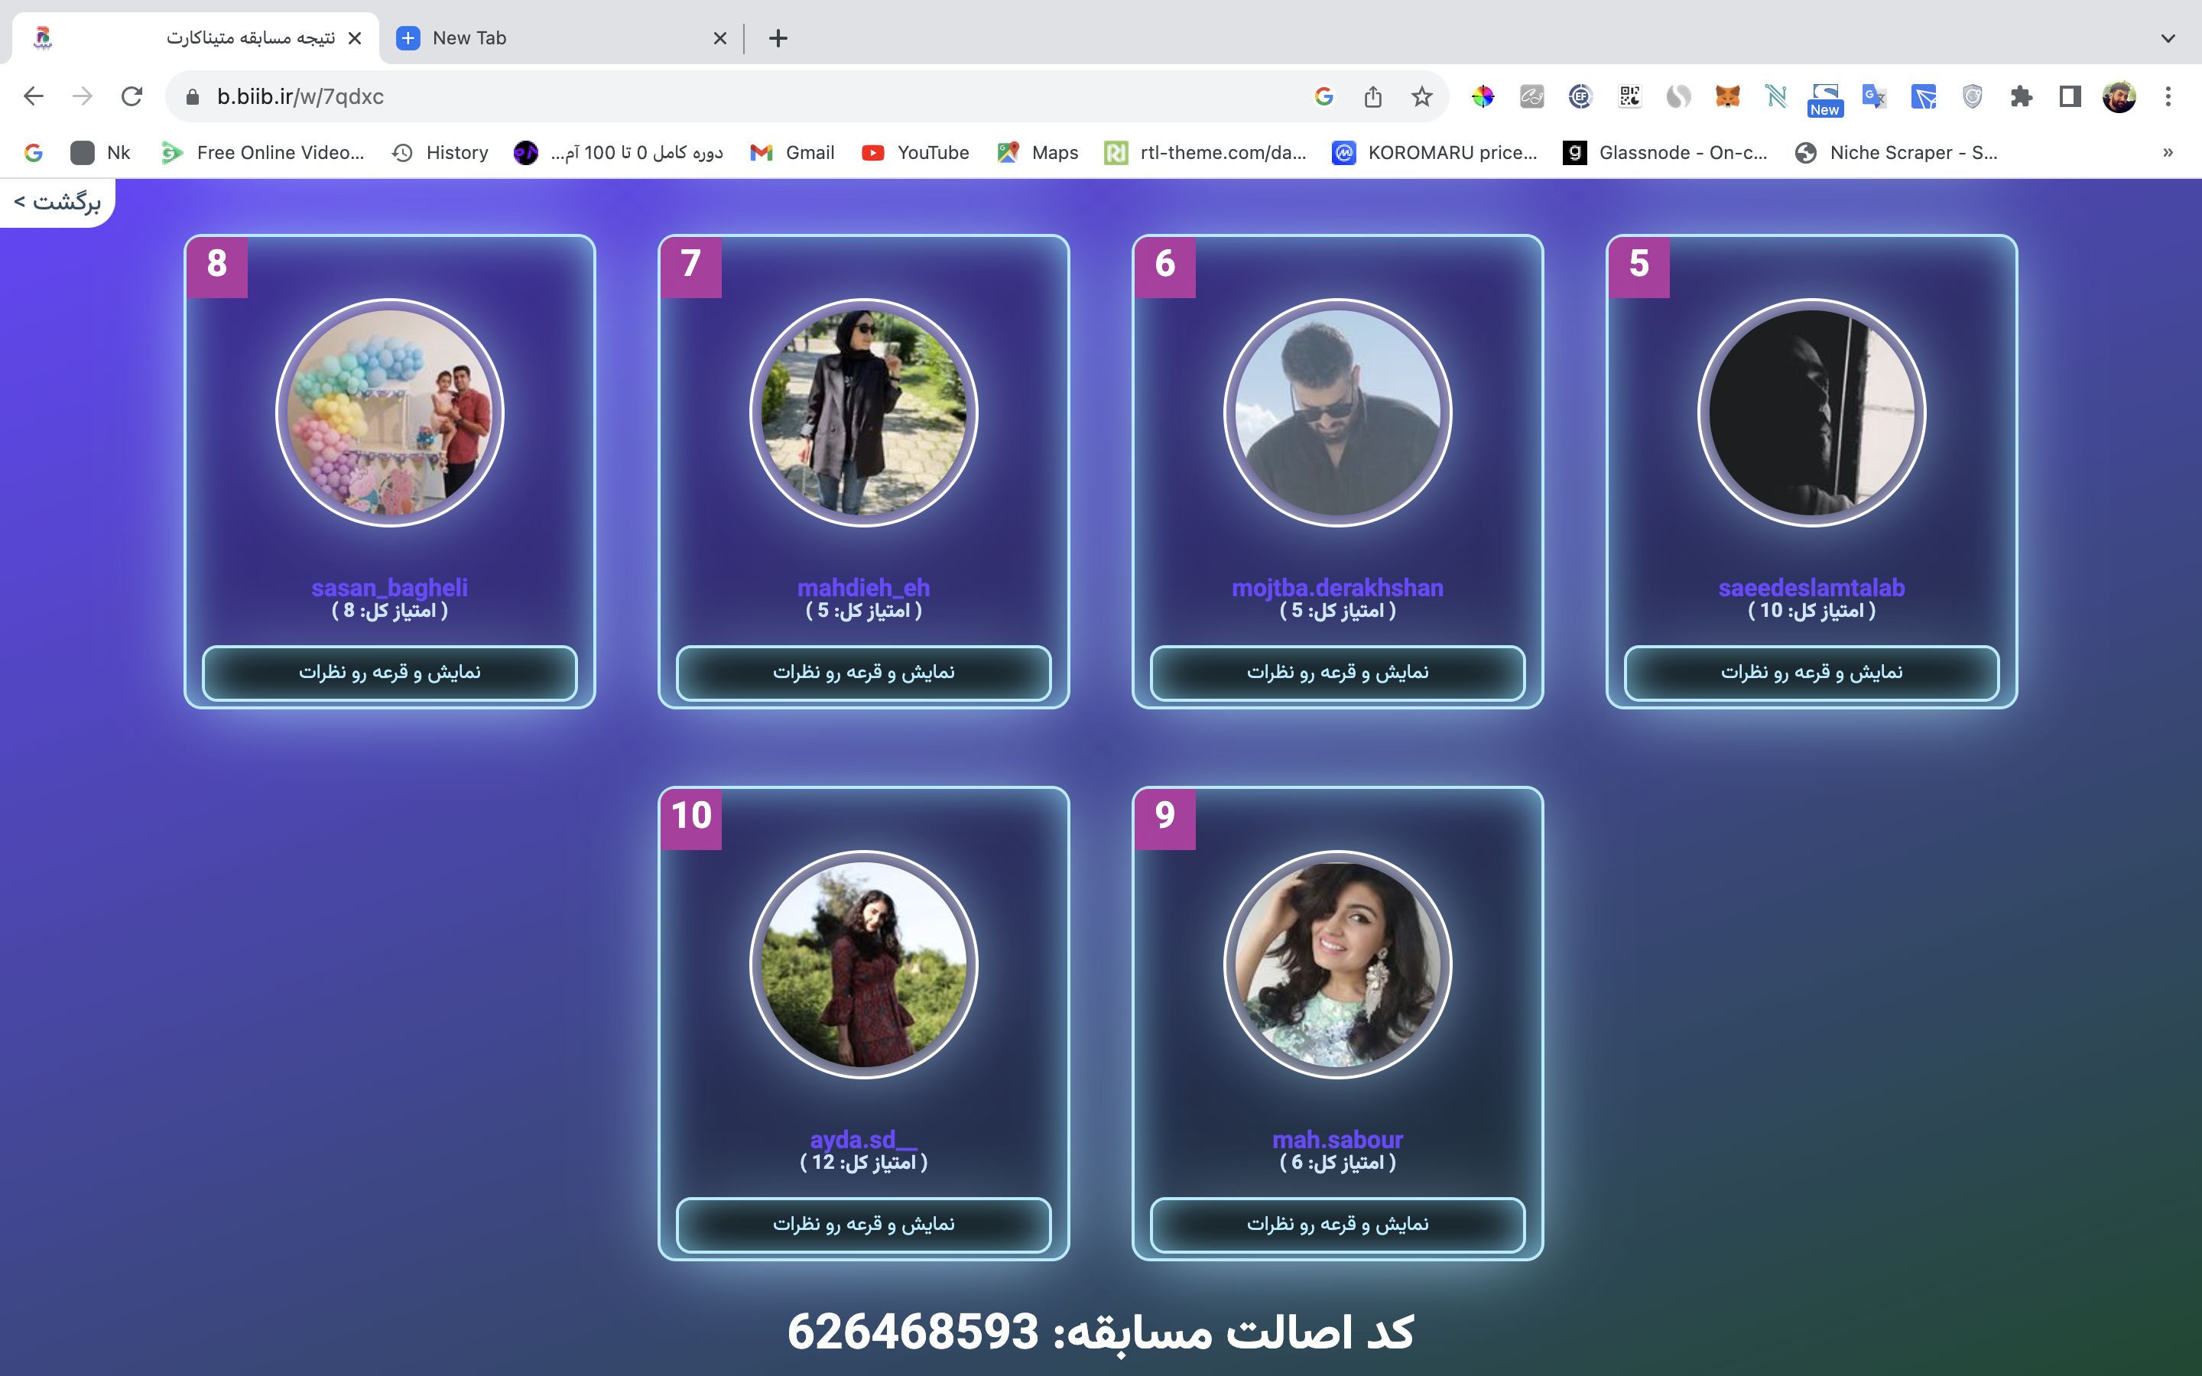
Task: Open the Chrome three-dot menu
Action: click(x=2168, y=96)
